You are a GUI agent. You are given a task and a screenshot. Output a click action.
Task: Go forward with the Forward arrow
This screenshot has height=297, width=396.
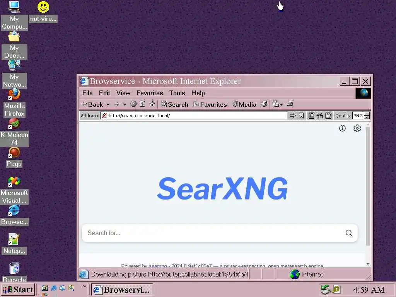point(117,104)
